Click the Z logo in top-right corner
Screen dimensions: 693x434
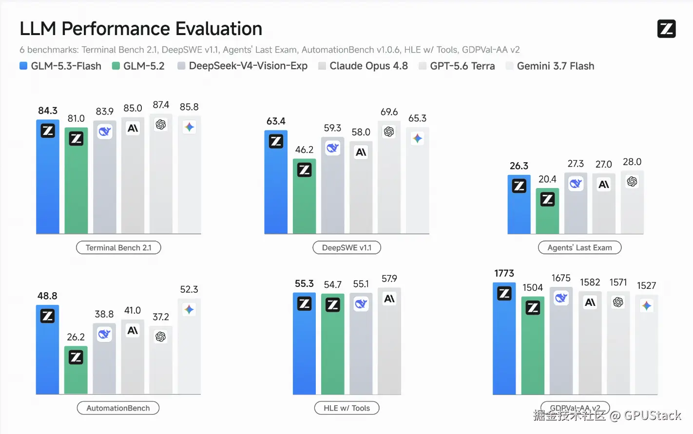pos(666,29)
